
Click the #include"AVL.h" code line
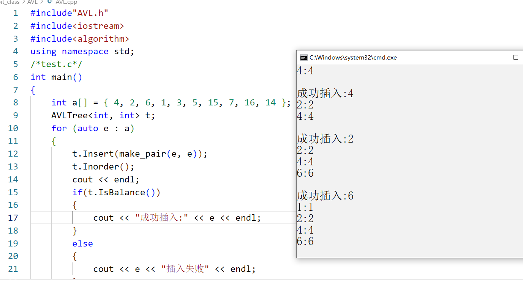70,13
